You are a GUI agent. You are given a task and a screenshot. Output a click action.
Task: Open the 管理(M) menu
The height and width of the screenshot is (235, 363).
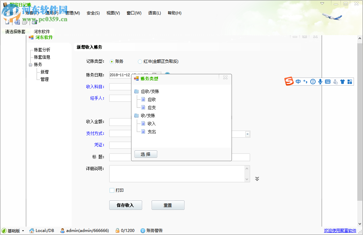72,13
